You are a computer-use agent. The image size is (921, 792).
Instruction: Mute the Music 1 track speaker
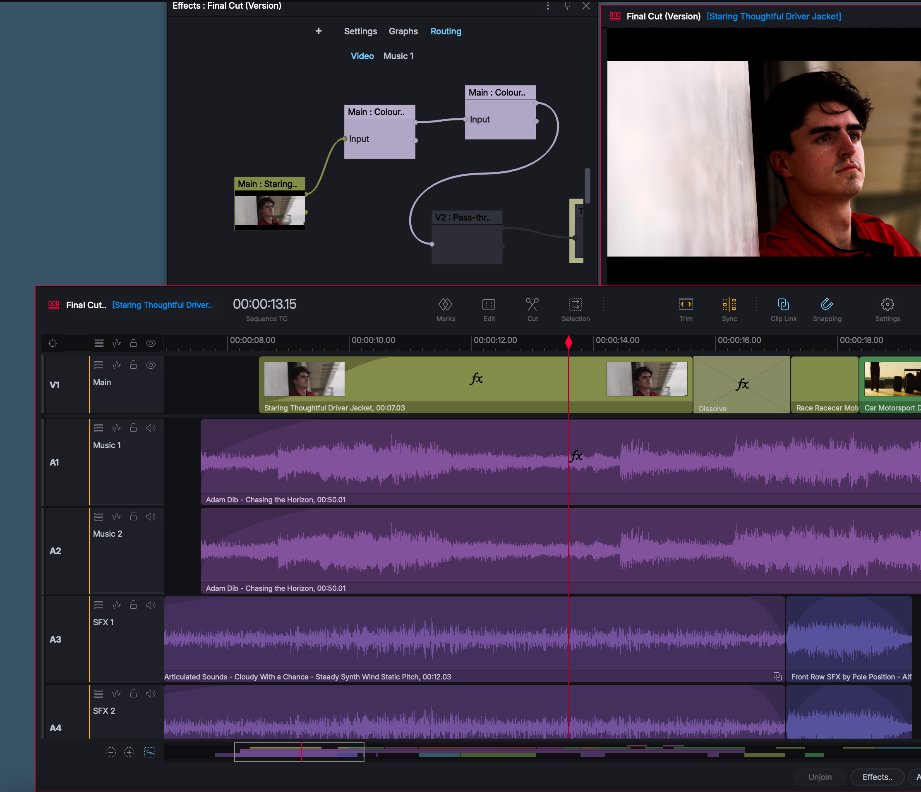pos(151,428)
